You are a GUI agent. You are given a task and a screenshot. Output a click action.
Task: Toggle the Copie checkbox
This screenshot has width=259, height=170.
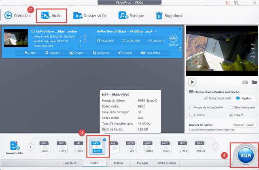(231, 115)
